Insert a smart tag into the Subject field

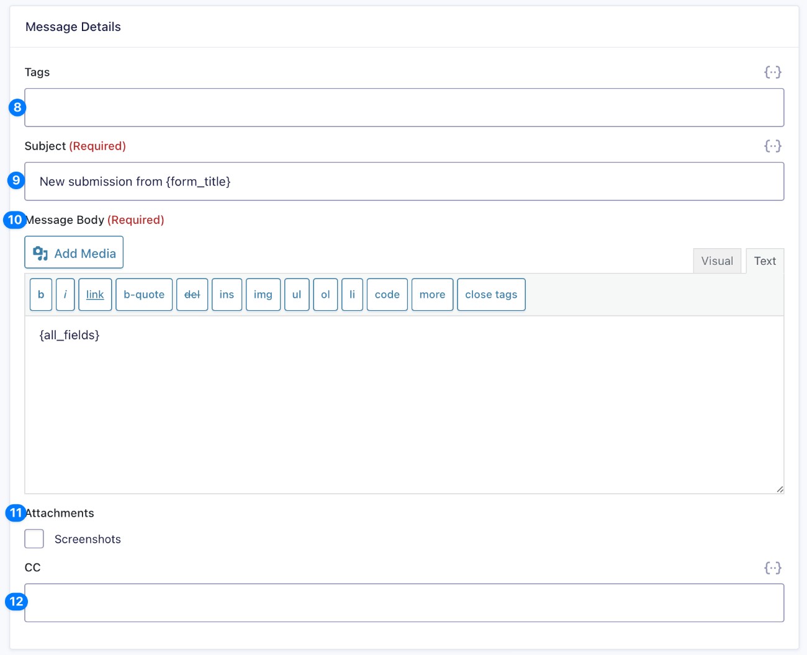point(773,146)
